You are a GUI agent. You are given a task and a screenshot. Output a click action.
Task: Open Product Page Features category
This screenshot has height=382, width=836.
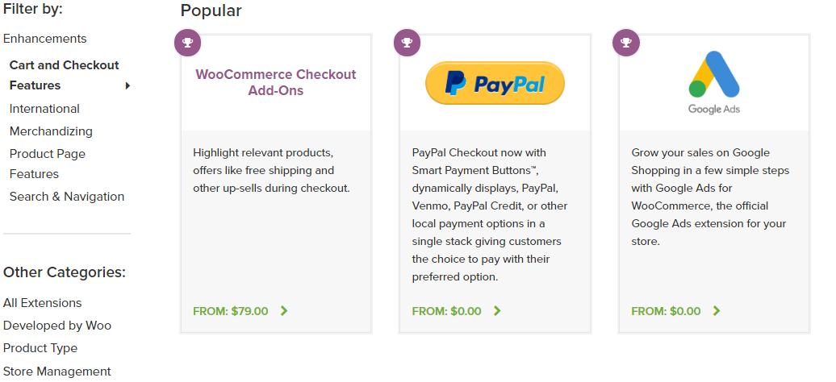[x=48, y=164]
